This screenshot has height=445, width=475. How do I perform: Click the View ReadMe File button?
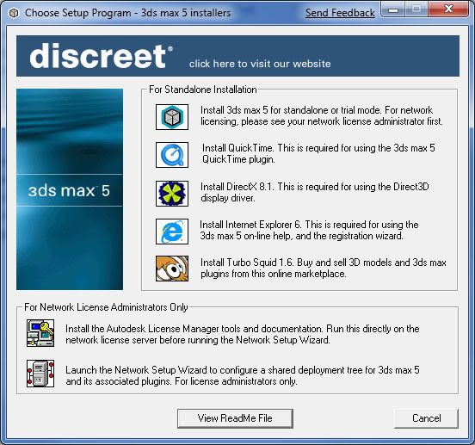click(235, 418)
